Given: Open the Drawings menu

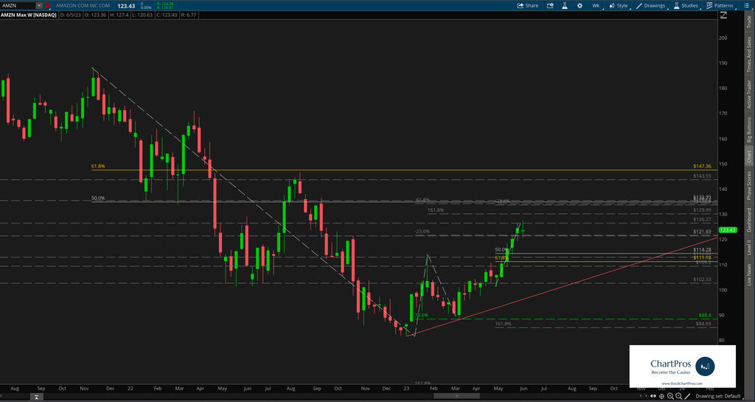Looking at the screenshot, I should tap(650, 5).
